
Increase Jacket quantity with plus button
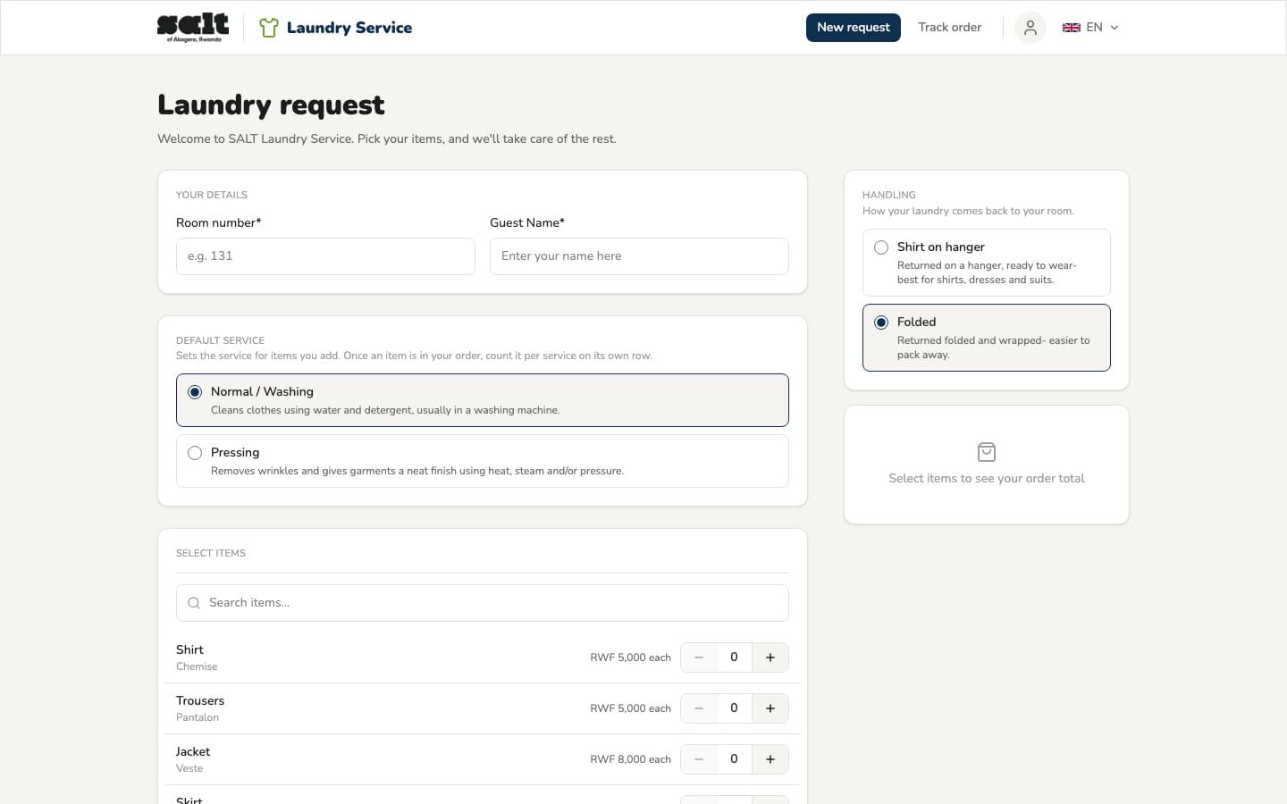coord(770,759)
